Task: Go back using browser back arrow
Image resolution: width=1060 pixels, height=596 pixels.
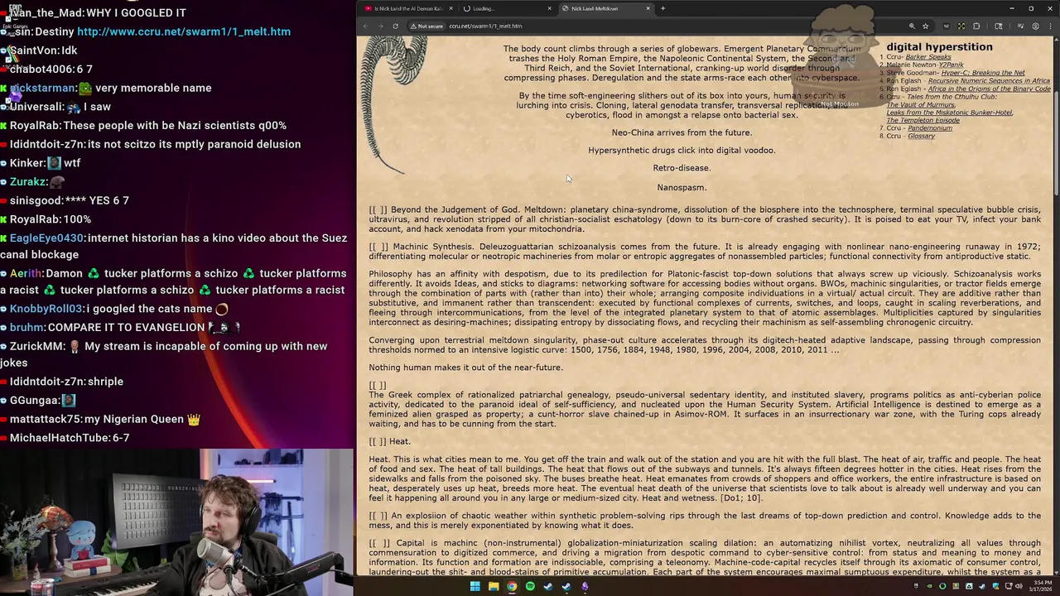Action: click(x=366, y=26)
